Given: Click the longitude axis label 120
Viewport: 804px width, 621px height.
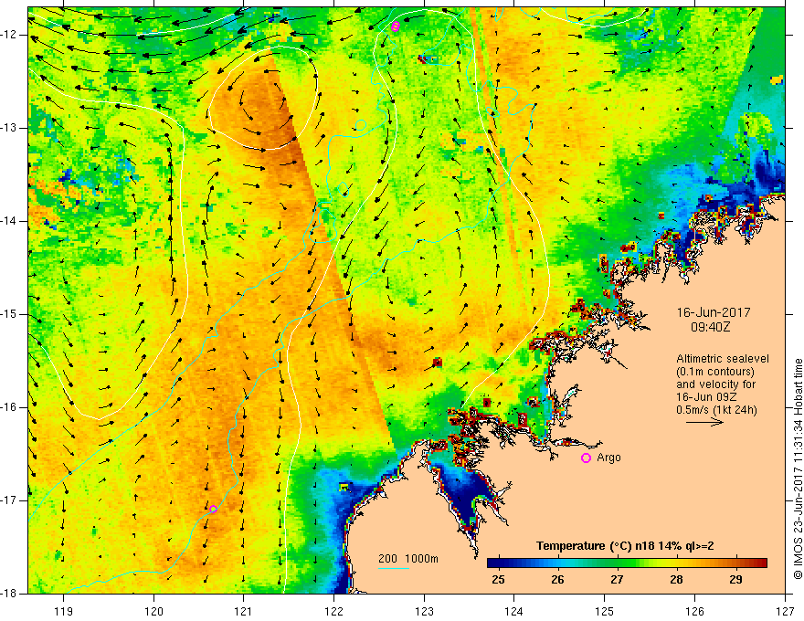Looking at the screenshot, I should tap(153, 611).
